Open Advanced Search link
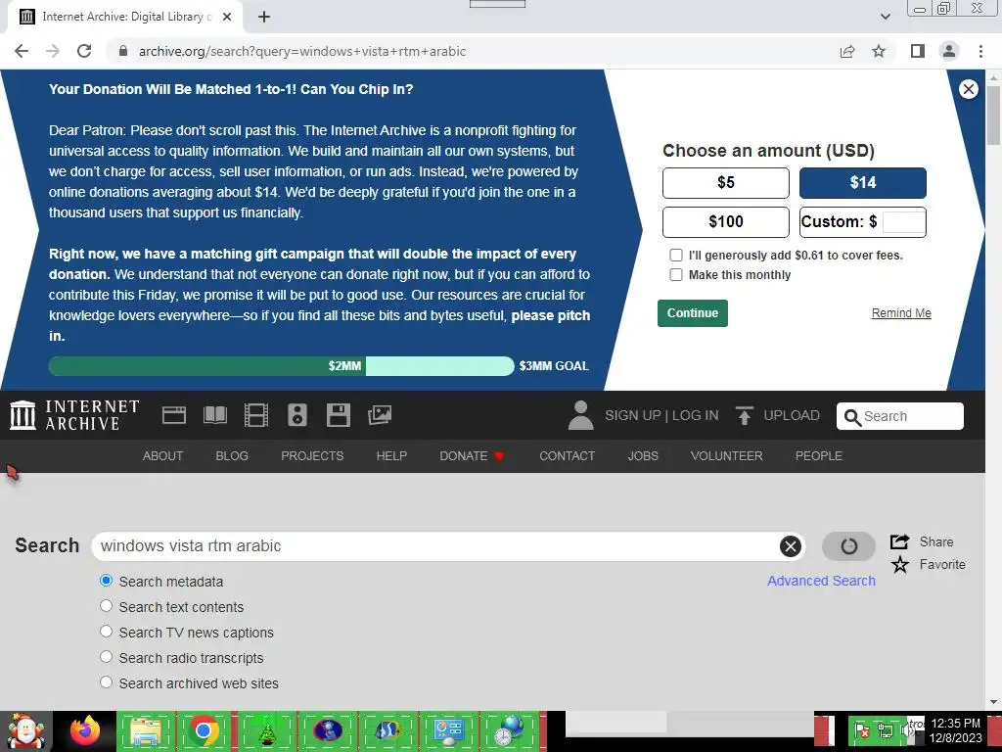The height and width of the screenshot is (752, 1002). pyautogui.click(x=821, y=581)
